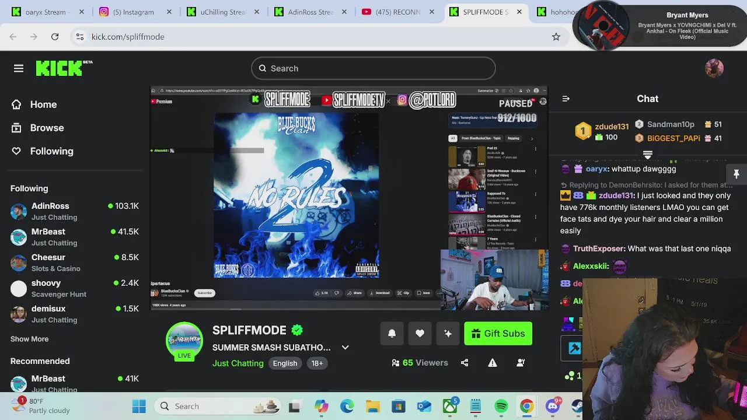Image resolution: width=747 pixels, height=420 pixels.
Task: Toggle notification bell for SPLIFFMODE
Action: (392, 334)
